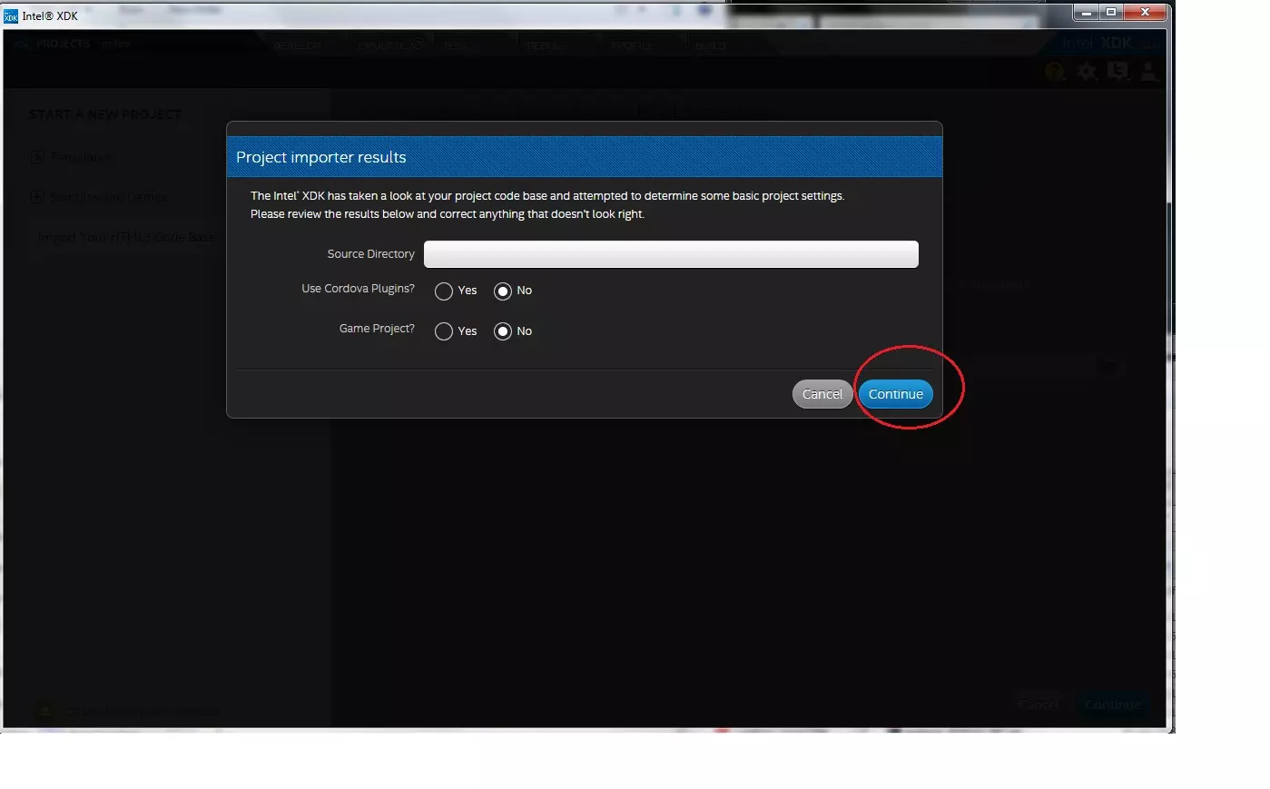Select Yes for Use Cordova Plugins
Image resolution: width=1270 pixels, height=789 pixels.
point(444,291)
